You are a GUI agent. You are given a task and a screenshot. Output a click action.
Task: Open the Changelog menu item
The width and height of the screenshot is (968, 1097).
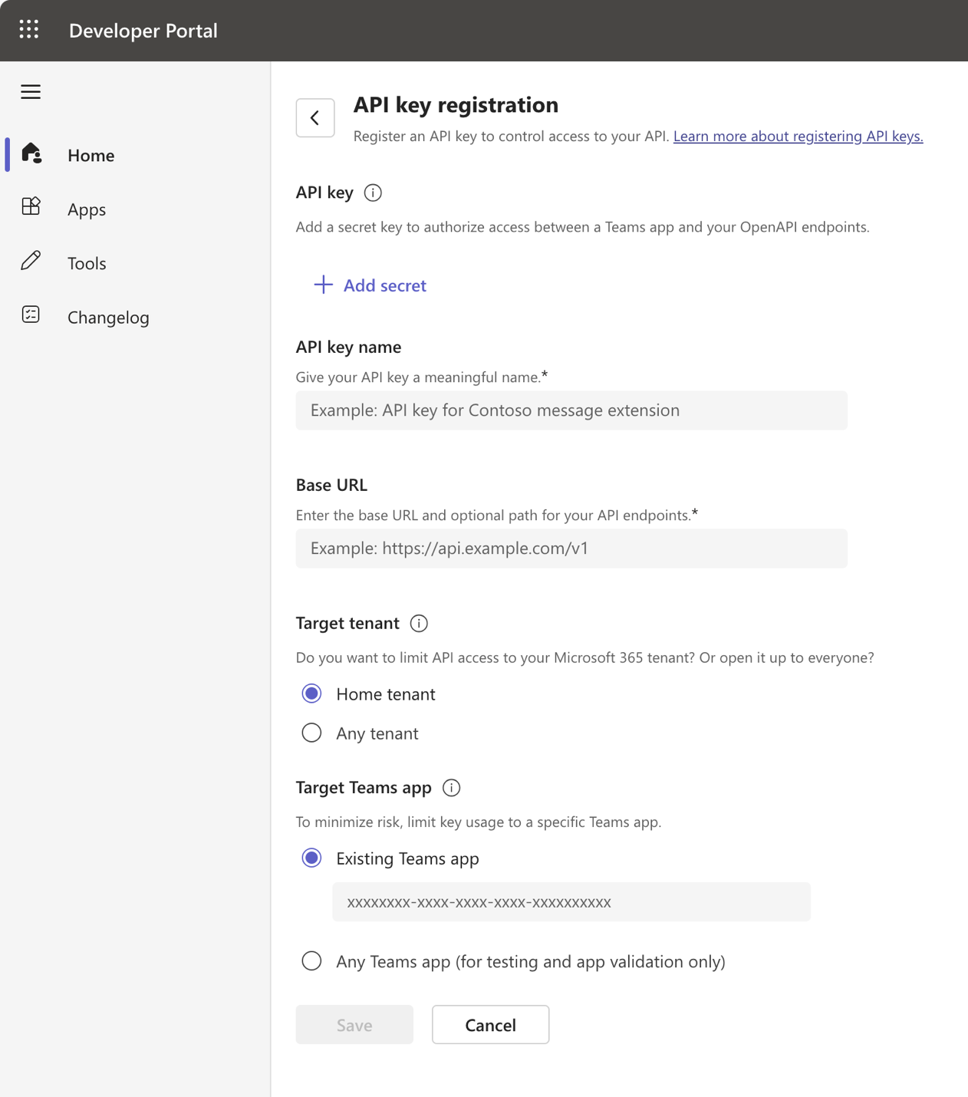(x=108, y=318)
